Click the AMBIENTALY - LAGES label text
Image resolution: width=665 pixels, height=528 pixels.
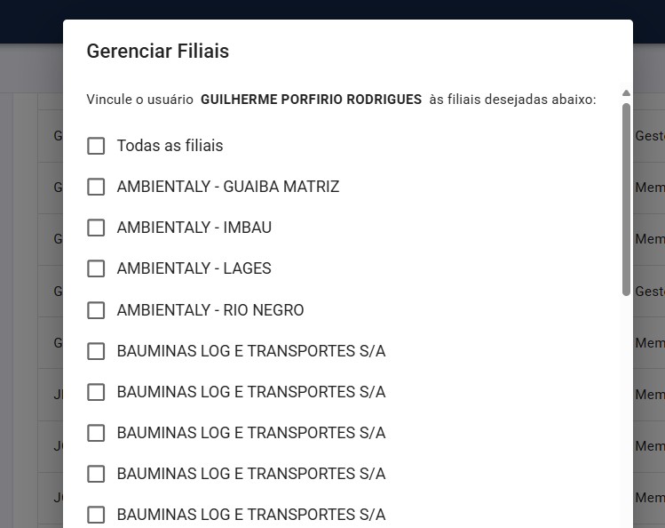(194, 268)
